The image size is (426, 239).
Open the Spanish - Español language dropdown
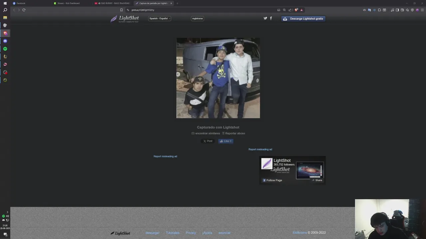(x=159, y=19)
